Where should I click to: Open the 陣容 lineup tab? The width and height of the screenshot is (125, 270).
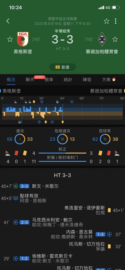(87, 80)
